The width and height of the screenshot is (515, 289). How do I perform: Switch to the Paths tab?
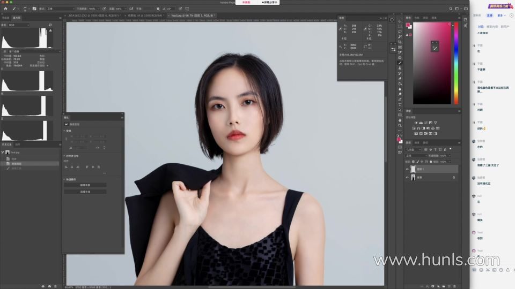pyautogui.click(x=425, y=142)
